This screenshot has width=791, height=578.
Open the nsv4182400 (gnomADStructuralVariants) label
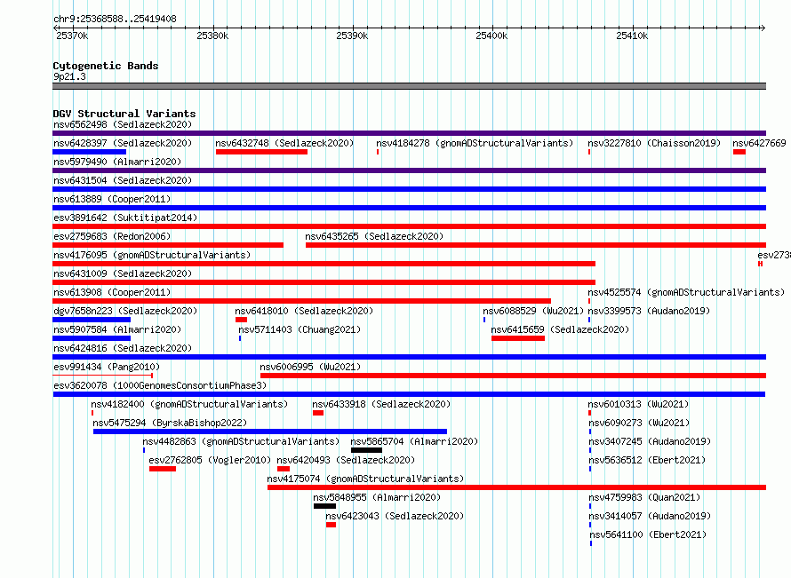pos(189,404)
